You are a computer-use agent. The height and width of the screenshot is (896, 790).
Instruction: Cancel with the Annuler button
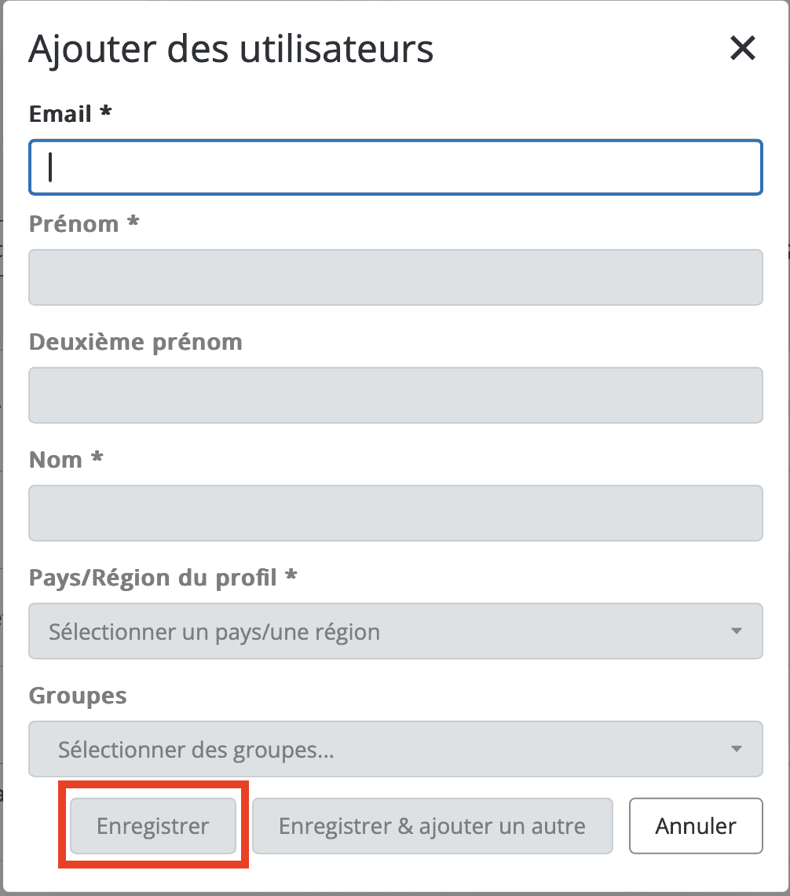point(696,826)
